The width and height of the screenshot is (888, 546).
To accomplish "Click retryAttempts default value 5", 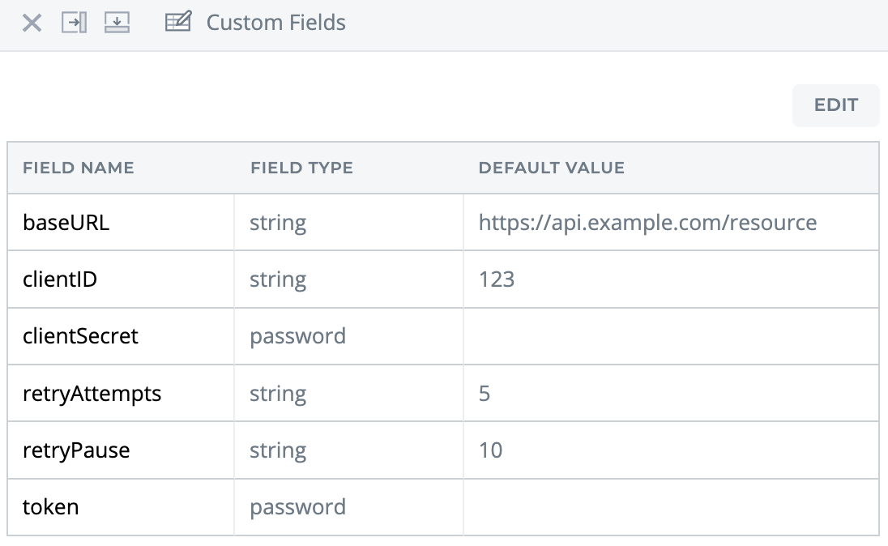I will [x=485, y=394].
